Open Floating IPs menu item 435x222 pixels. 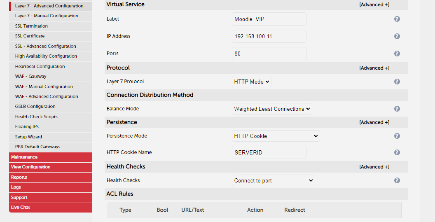click(51, 126)
